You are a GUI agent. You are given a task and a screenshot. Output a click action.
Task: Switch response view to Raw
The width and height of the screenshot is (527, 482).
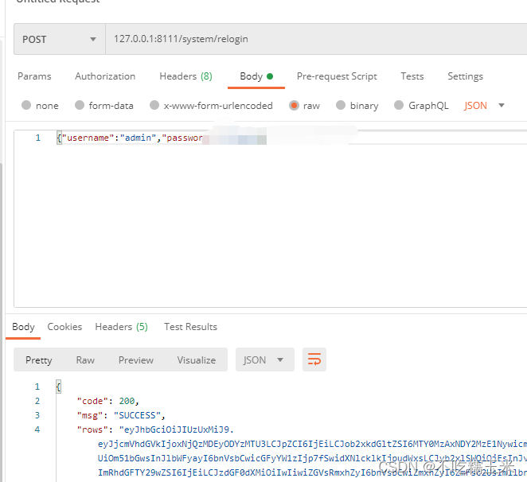[85, 360]
